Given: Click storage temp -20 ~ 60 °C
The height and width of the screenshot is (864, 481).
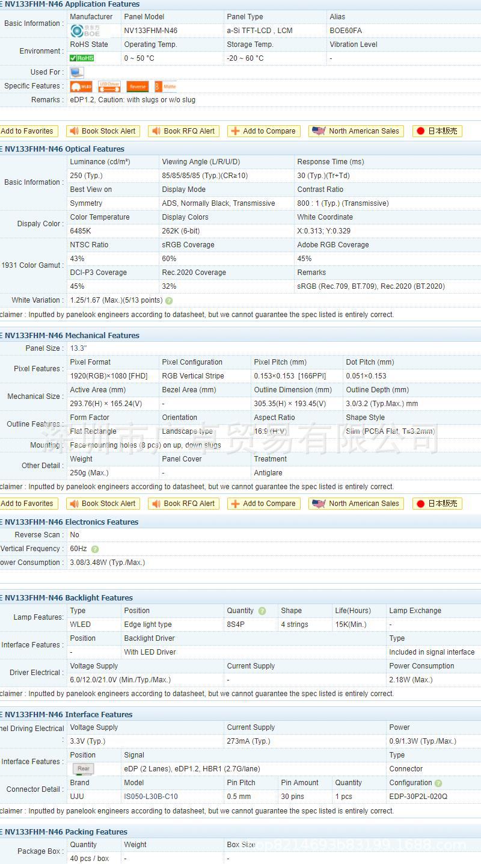Looking at the screenshot, I should [x=245, y=58].
